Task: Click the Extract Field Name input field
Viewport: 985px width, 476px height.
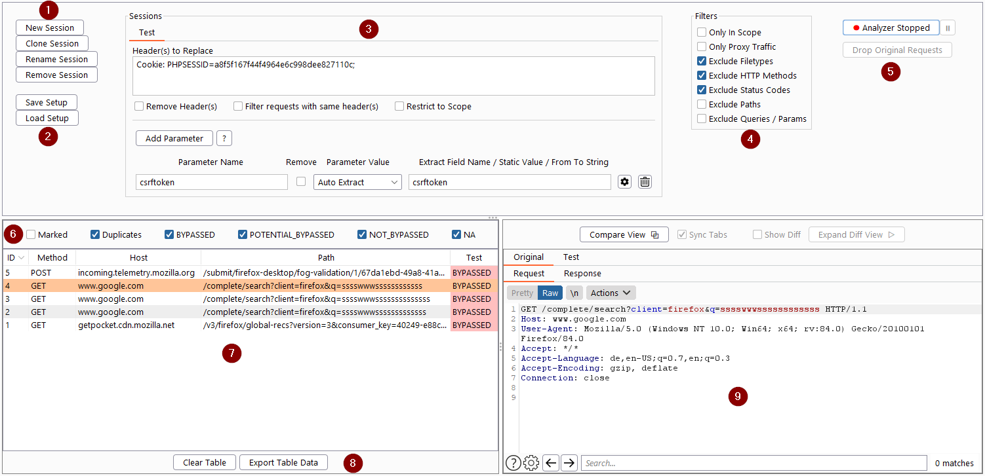Action: point(510,182)
